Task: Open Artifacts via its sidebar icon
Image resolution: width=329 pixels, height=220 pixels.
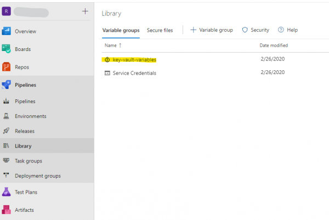Action: tap(7, 210)
